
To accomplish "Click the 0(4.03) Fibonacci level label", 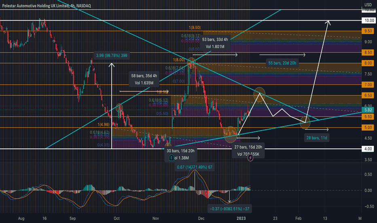I will click(x=104, y=145).
